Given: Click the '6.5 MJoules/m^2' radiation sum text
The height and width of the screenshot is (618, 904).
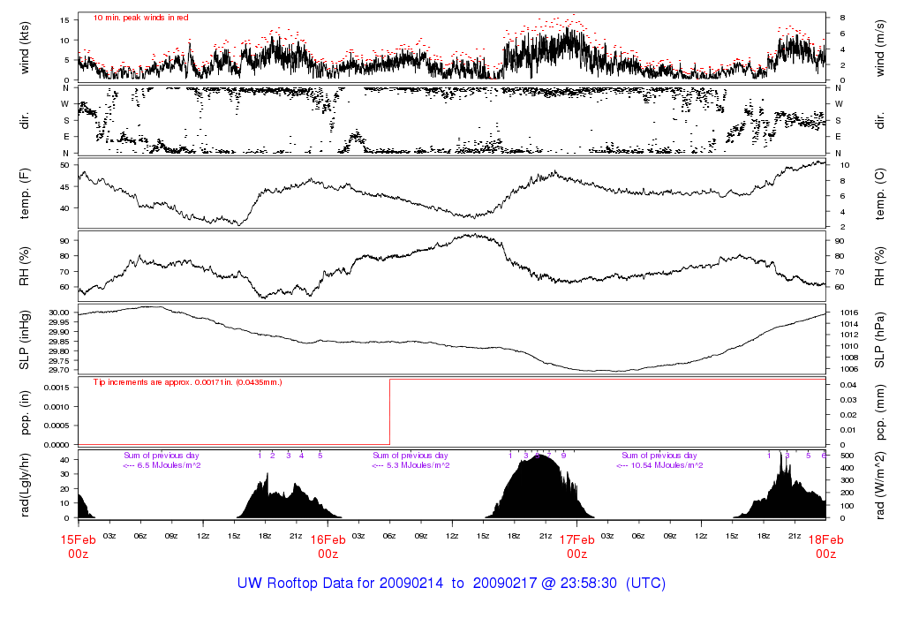Looking at the screenshot, I should pos(166,465).
